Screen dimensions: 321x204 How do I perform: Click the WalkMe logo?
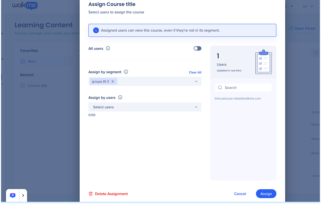pos(25,6)
